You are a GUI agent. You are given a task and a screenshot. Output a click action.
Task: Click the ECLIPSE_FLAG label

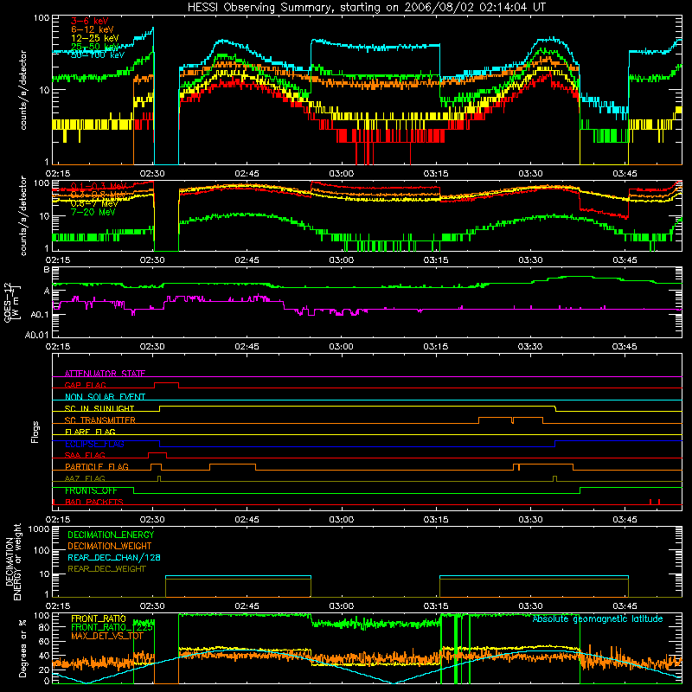(94, 444)
